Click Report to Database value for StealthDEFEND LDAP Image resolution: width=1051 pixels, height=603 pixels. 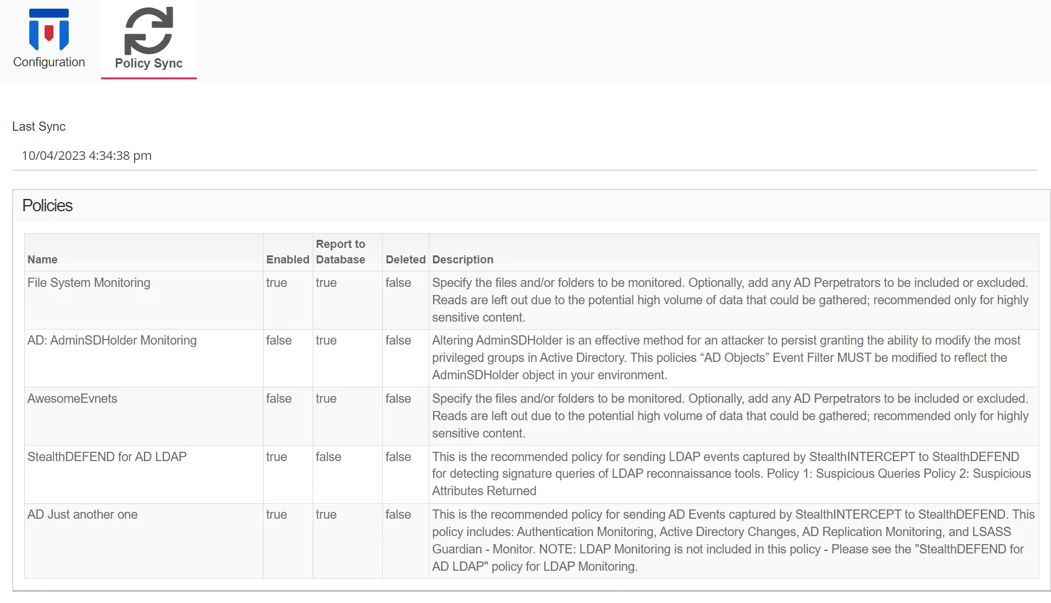pyautogui.click(x=329, y=457)
